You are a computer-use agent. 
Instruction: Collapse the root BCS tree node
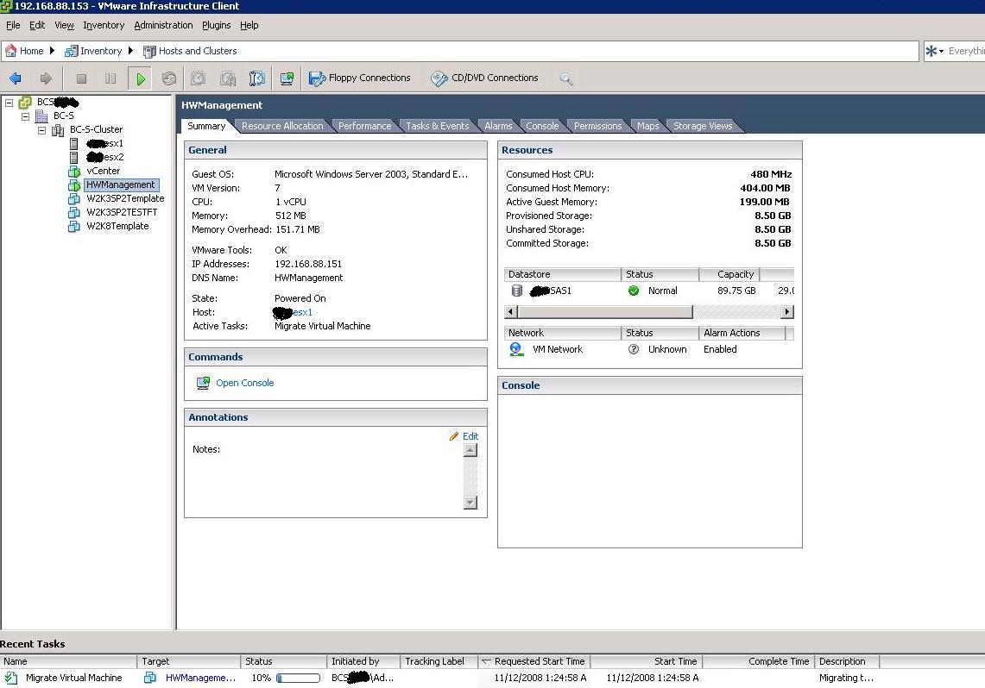coord(9,103)
